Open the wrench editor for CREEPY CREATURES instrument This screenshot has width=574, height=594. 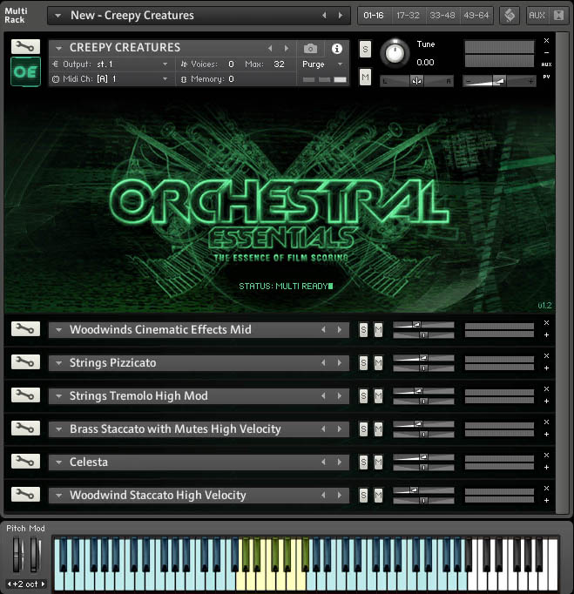click(25, 47)
